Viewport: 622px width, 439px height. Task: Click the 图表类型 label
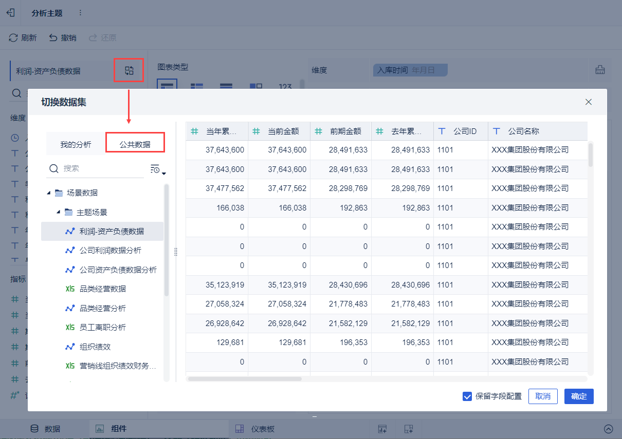pos(173,67)
